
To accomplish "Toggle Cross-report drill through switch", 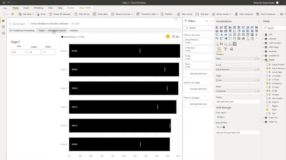I will pyautogui.click(x=222, y=117).
